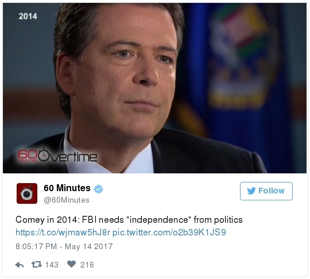The image size is (310, 279).
Task: Click the reply arrow icon
Action: coord(20,265)
